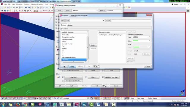Click the Redo arrow icon

point(29,7)
